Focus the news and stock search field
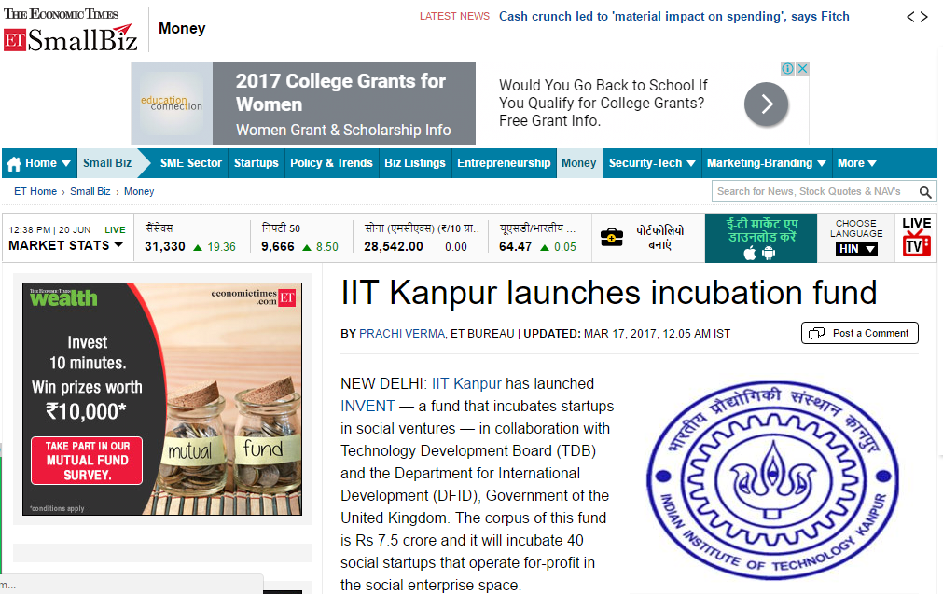 tap(815, 192)
